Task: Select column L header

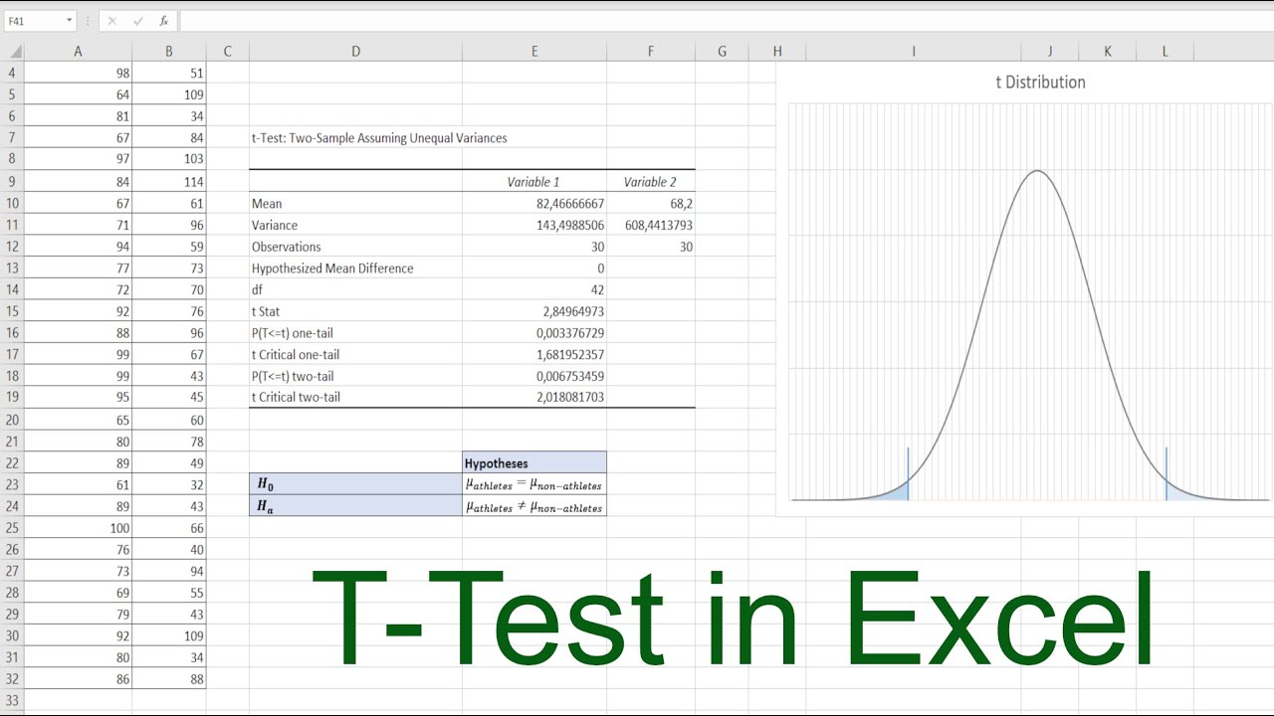Action: tap(1166, 52)
